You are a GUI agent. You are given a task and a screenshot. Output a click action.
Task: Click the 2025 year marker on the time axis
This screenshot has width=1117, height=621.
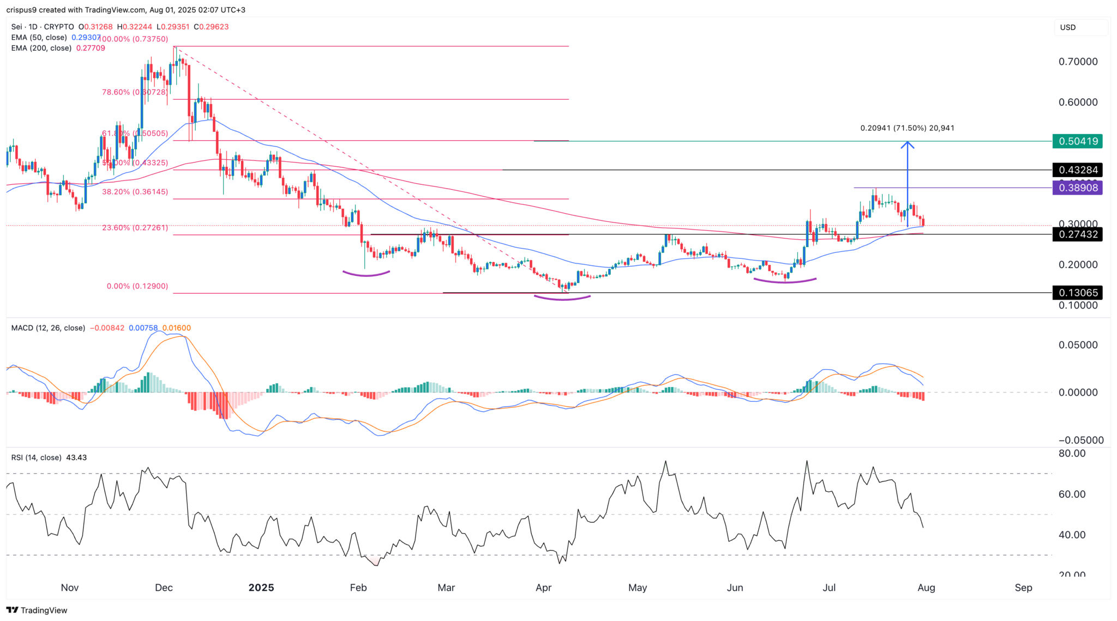point(261,588)
